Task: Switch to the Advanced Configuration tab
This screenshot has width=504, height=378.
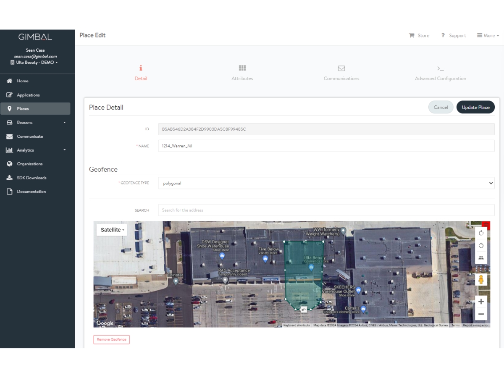Action: tap(441, 73)
